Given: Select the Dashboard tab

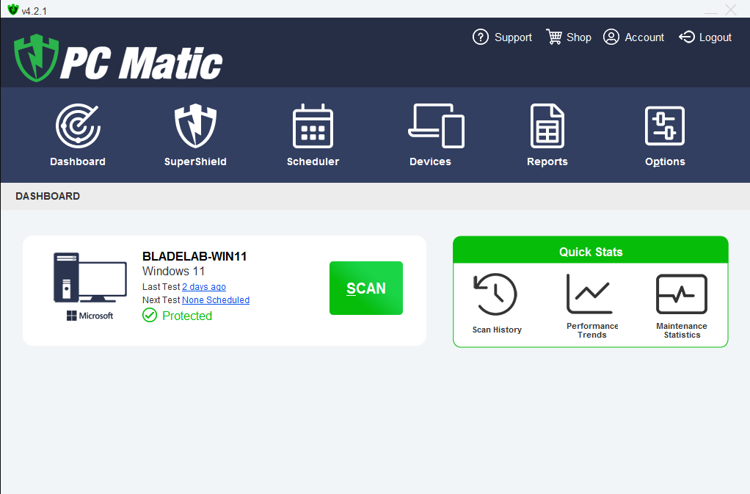Looking at the screenshot, I should [77, 135].
